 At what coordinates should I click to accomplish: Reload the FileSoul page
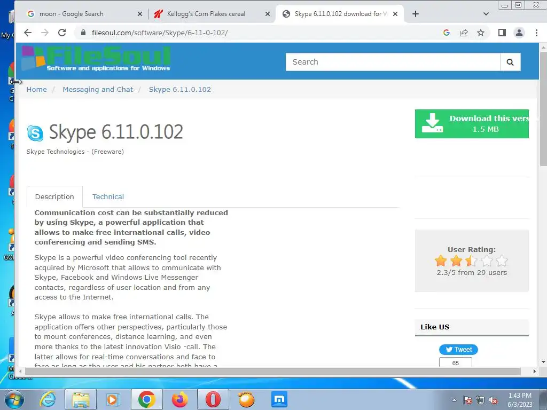coord(62,33)
